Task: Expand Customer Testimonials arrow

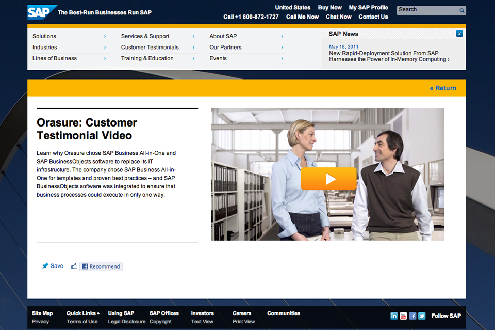Action: [193, 48]
